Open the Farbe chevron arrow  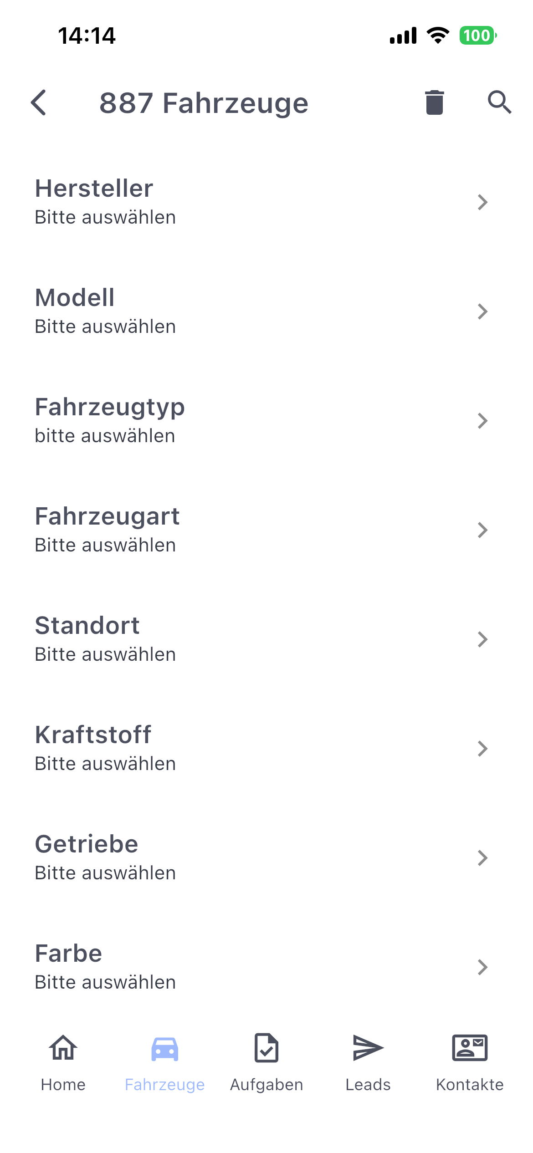click(x=482, y=967)
